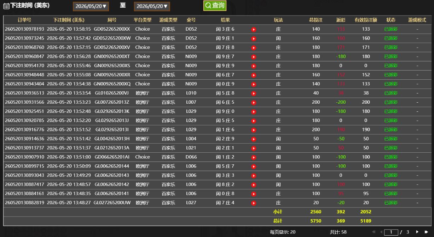
Task: Open the end date dropdown after 至
Action: pos(152,6)
